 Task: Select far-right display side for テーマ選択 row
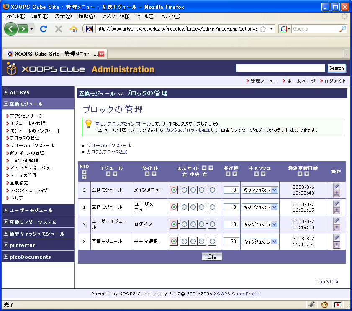tap(213, 242)
